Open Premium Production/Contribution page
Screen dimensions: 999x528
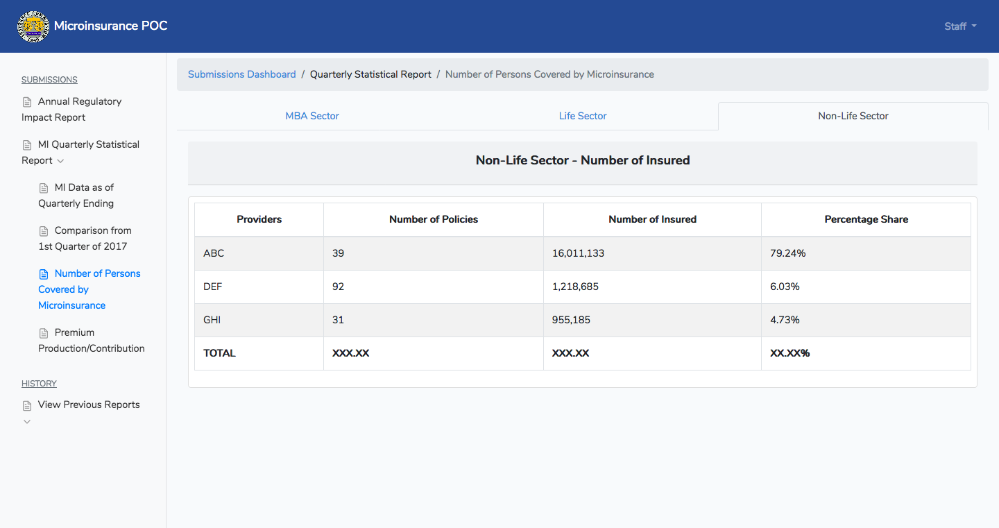click(92, 341)
